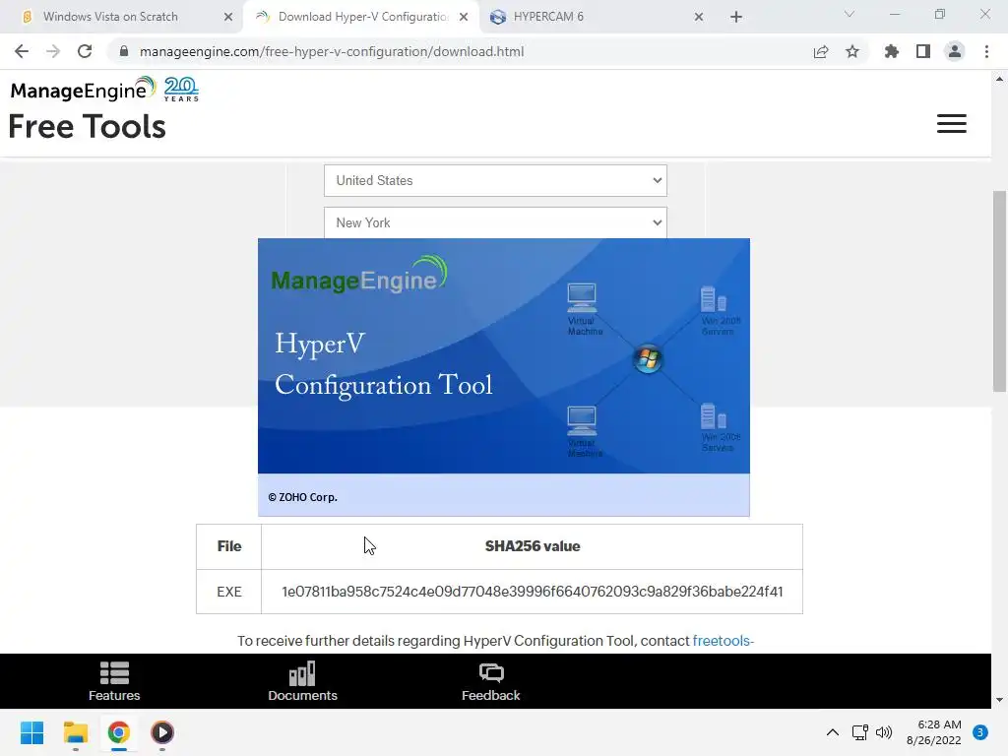
Task: Close the Windows Vista on Scratch tab
Action: point(228,17)
